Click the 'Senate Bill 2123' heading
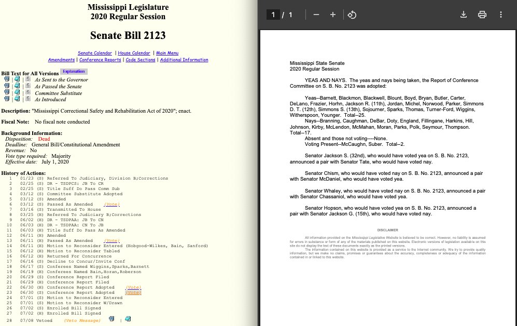This screenshot has width=517, height=326. (128, 35)
